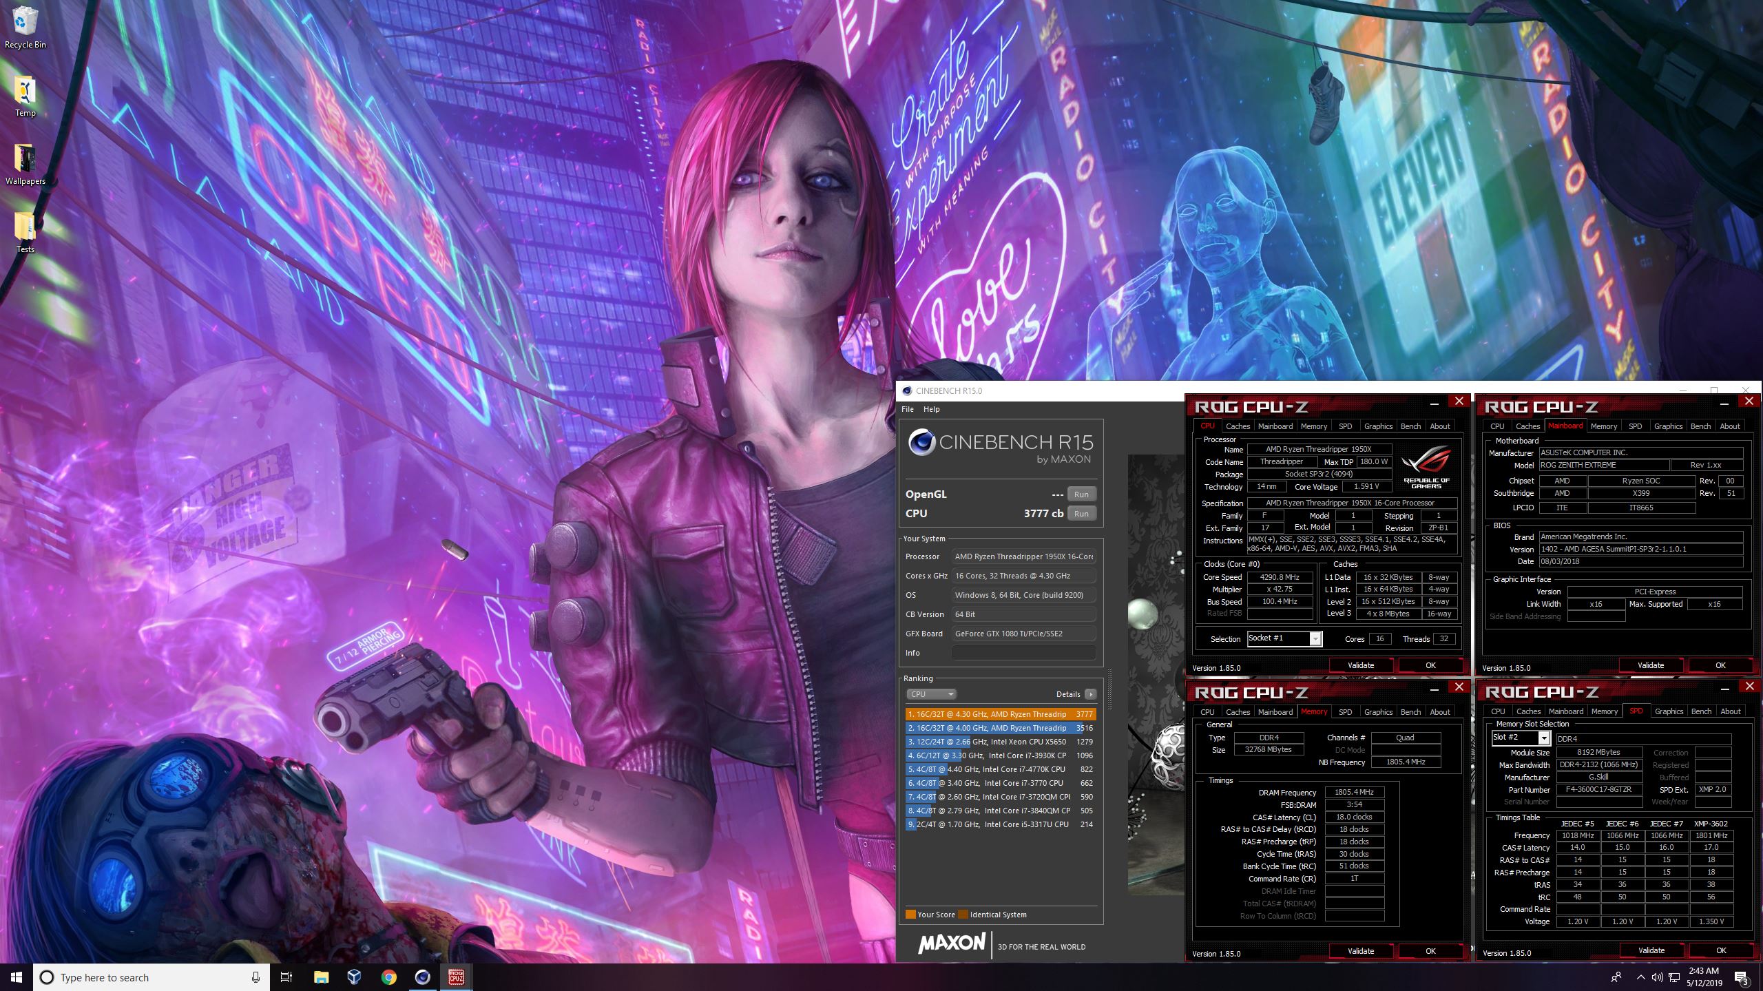Open the Socket #1 selection dropdown
The height and width of the screenshot is (991, 1763).
[x=1284, y=638]
